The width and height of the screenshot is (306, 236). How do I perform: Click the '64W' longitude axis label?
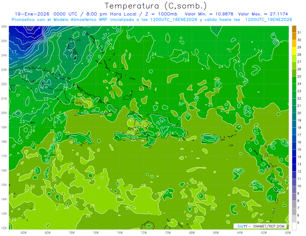tap(240, 232)
